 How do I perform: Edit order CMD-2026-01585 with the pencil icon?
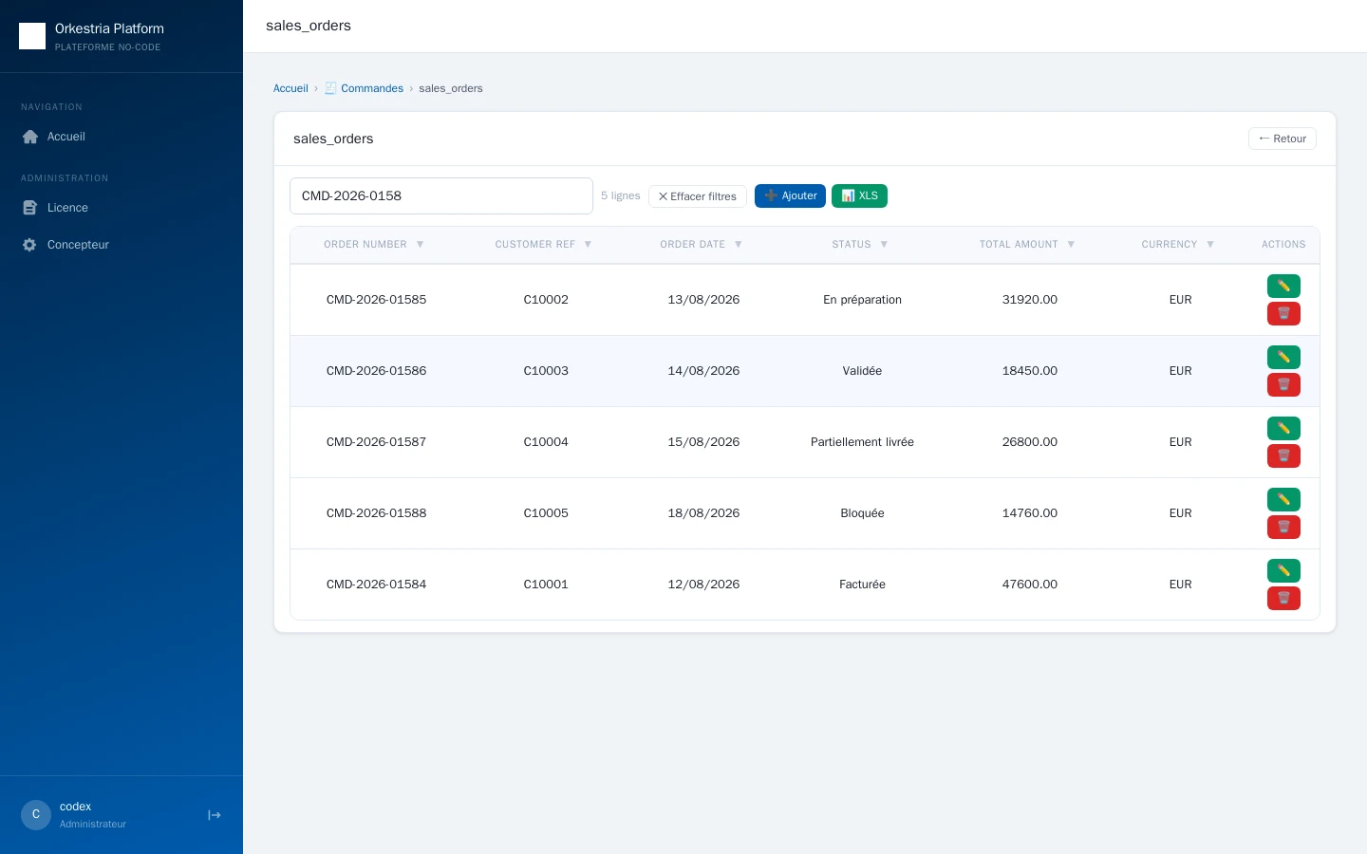pyautogui.click(x=1283, y=286)
